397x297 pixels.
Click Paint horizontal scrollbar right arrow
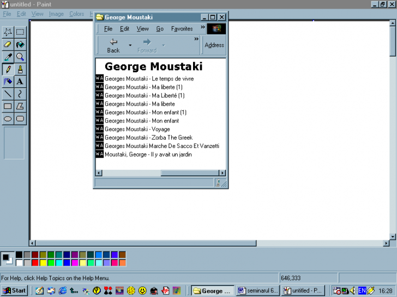[386, 243]
